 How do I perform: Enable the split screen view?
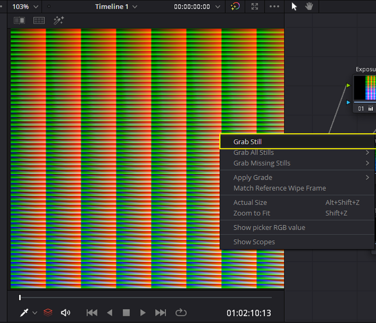coord(39,21)
